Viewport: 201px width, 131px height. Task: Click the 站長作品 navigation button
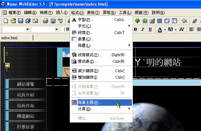[x=25, y=105]
